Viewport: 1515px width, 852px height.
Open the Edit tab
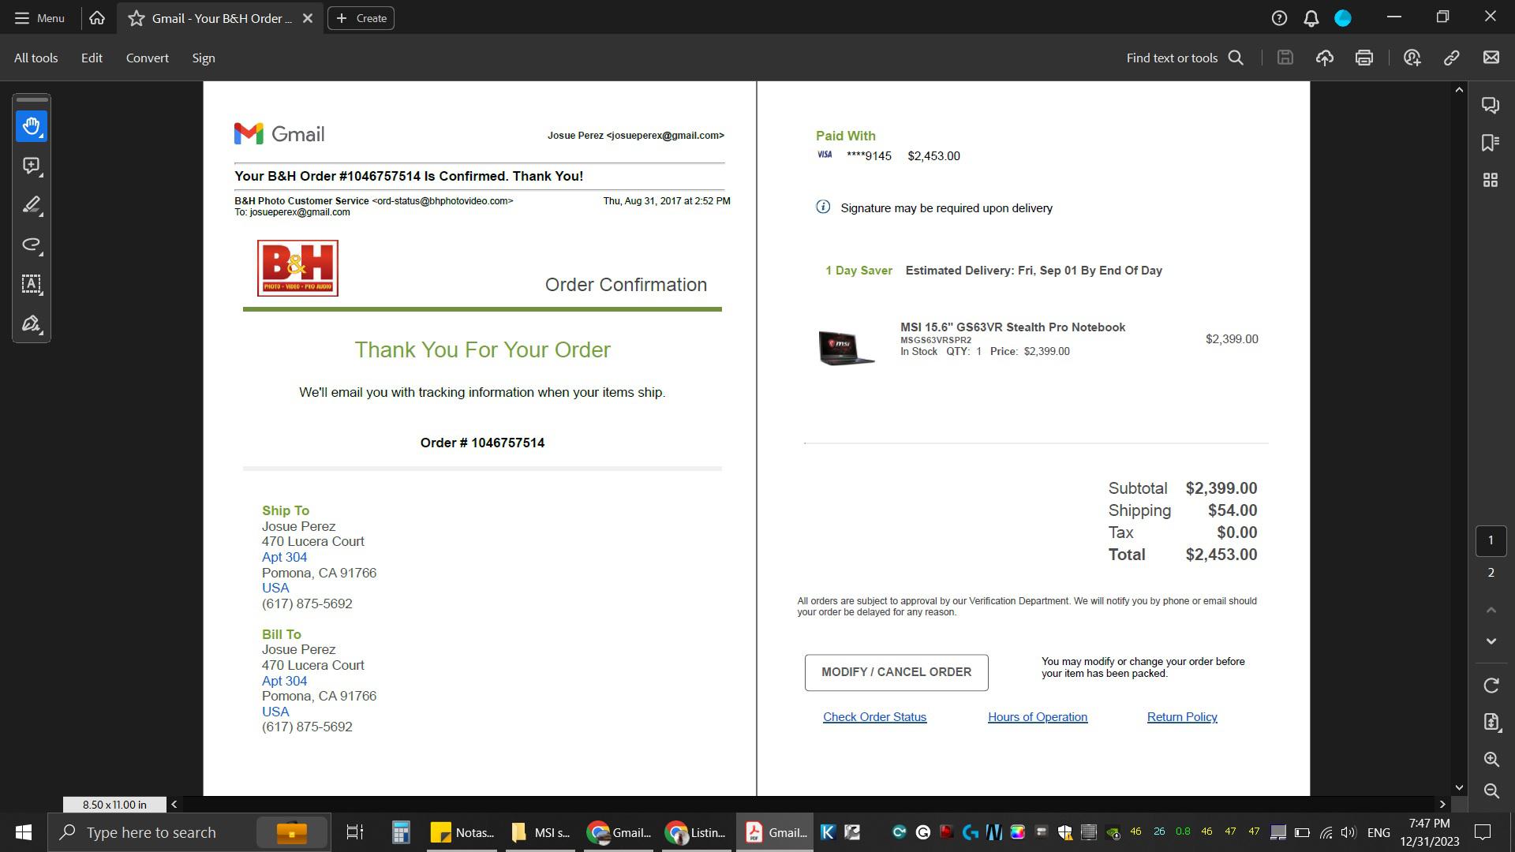pyautogui.click(x=92, y=58)
